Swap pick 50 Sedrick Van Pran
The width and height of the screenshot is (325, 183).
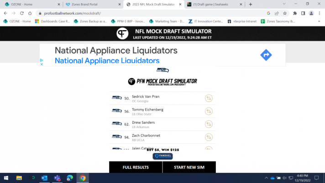209,98
